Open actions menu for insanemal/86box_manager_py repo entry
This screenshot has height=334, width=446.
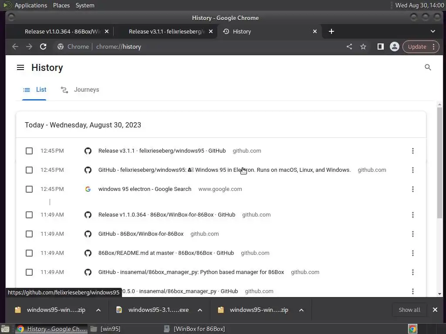point(413,272)
